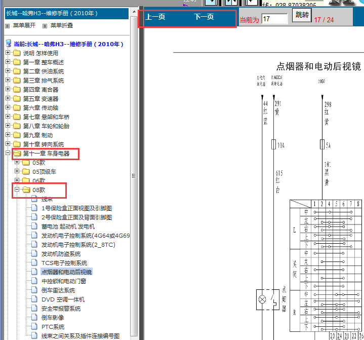Go to next page via 下一页
Image resolution: width=364 pixels, height=340 pixels.
pos(204,17)
